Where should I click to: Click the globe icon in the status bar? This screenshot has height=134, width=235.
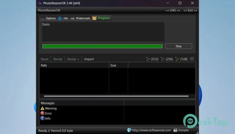[x=129, y=130]
